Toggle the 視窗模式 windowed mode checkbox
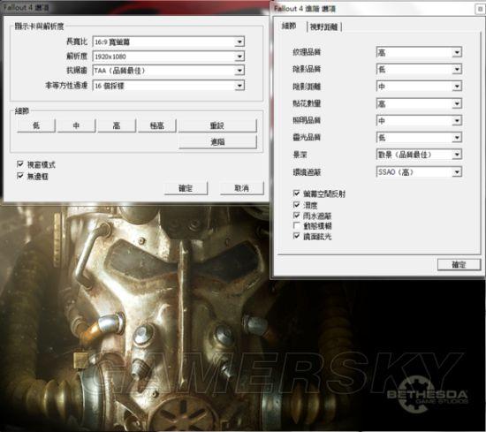 [20, 164]
